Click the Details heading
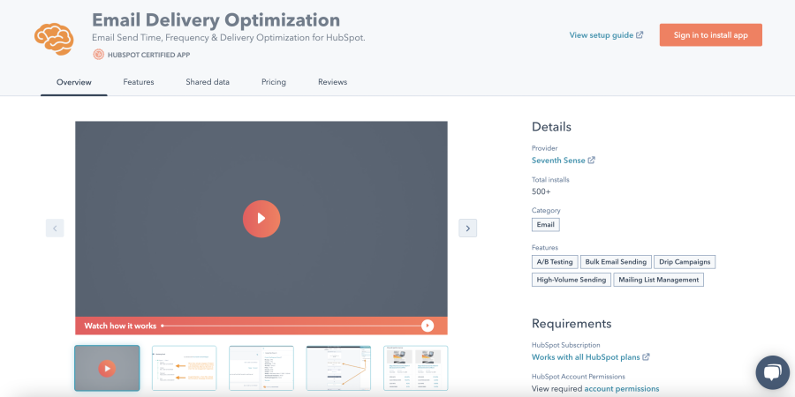This screenshot has height=397, width=795. (x=551, y=127)
